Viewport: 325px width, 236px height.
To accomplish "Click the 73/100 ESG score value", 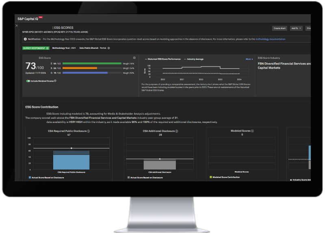I will [35, 66].
